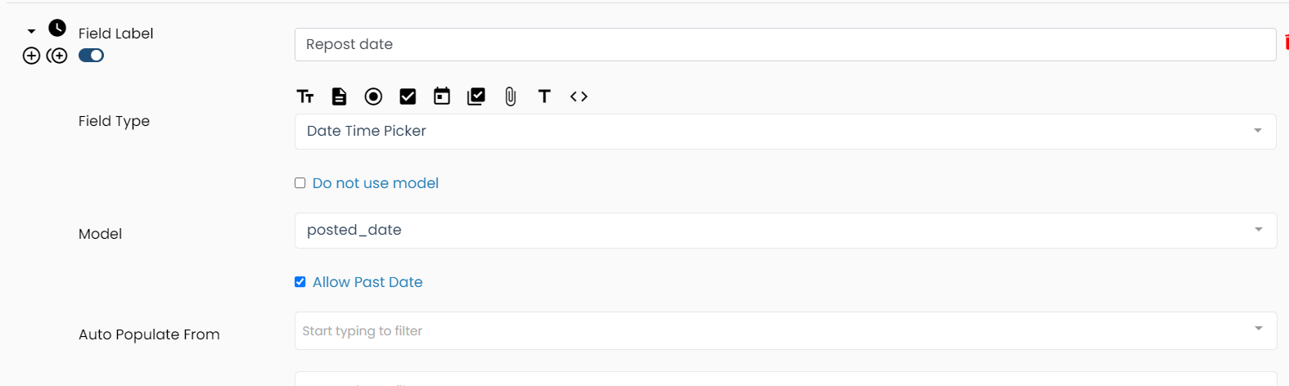Viewport: 1289px width, 386px height.
Task: Pick the calendar date field type icon
Action: click(442, 96)
